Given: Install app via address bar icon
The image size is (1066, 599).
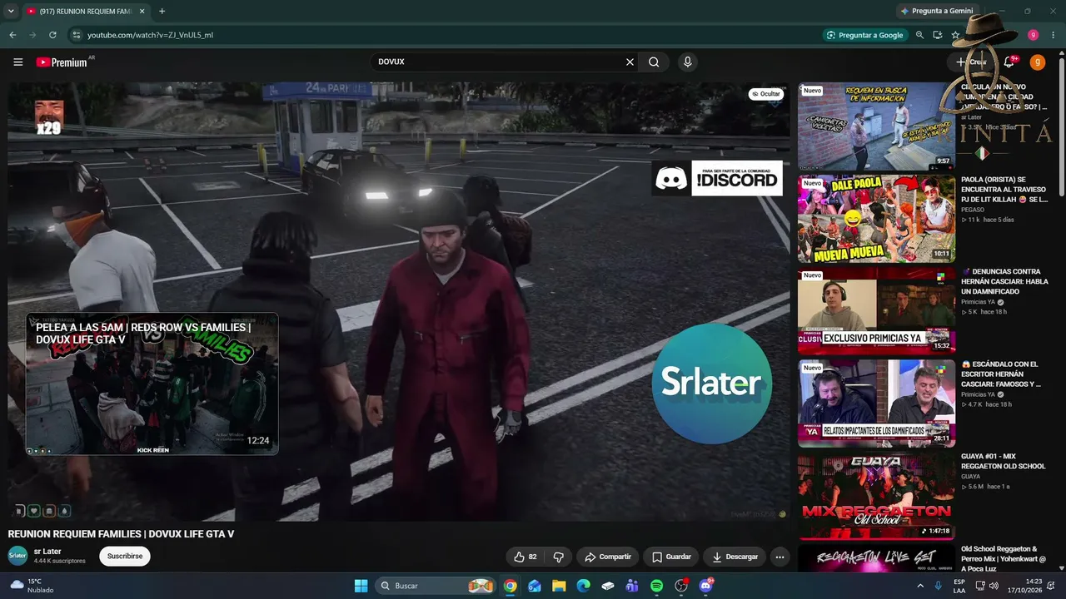Looking at the screenshot, I should (x=938, y=35).
